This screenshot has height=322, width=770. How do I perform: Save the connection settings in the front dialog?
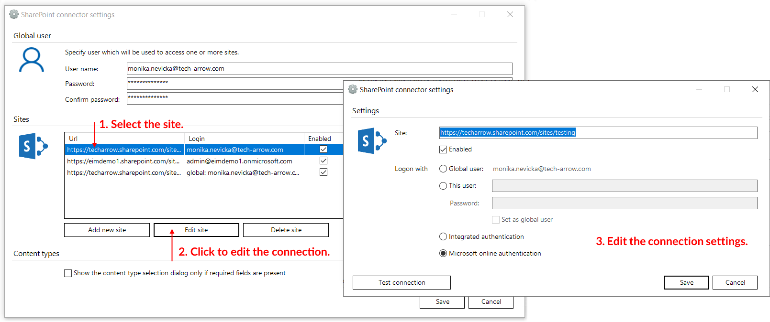(686, 282)
